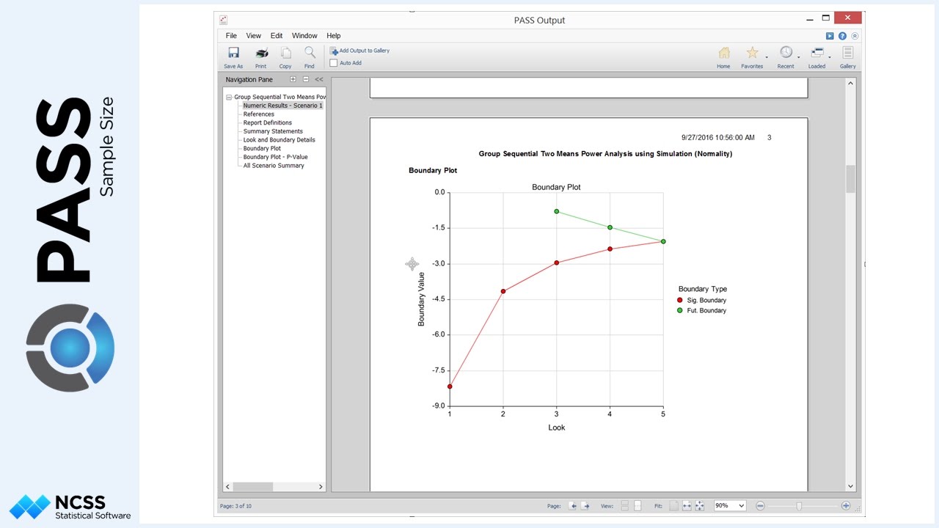The height and width of the screenshot is (528, 939).
Task: Click the fit-width icon in status bar
Action: click(687, 506)
